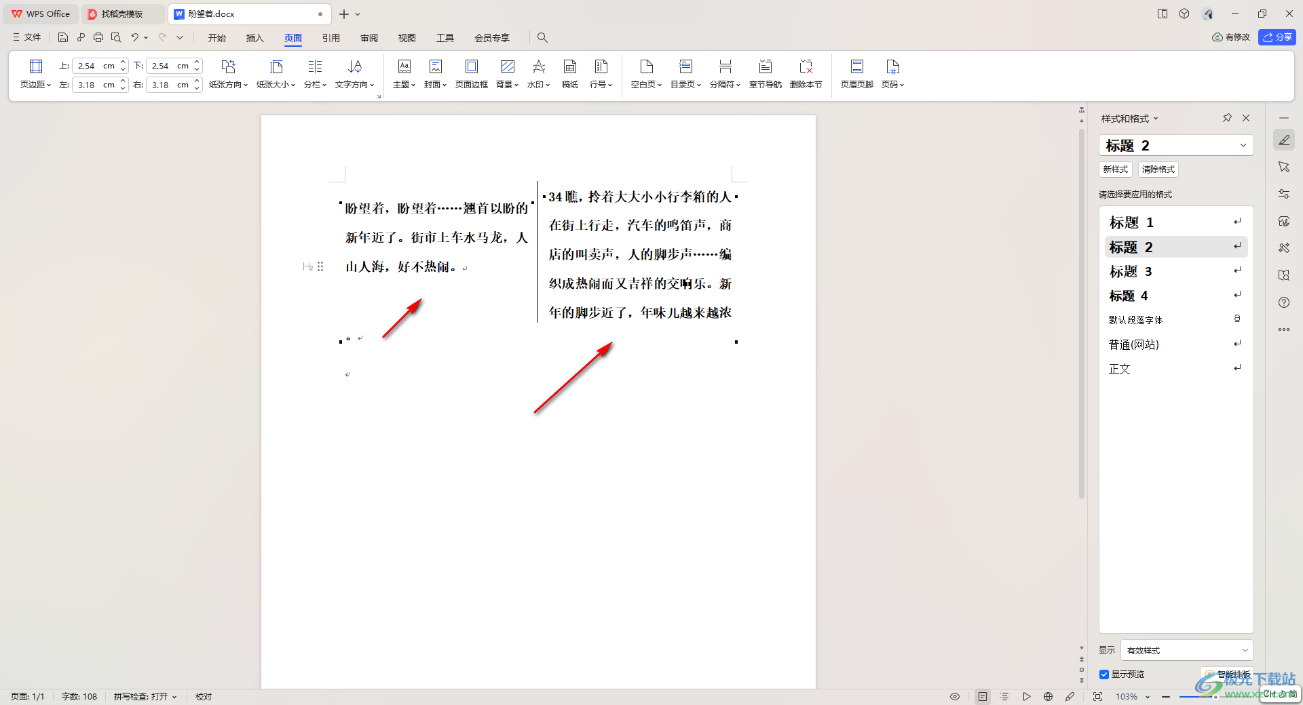Open page background options

pos(507,74)
